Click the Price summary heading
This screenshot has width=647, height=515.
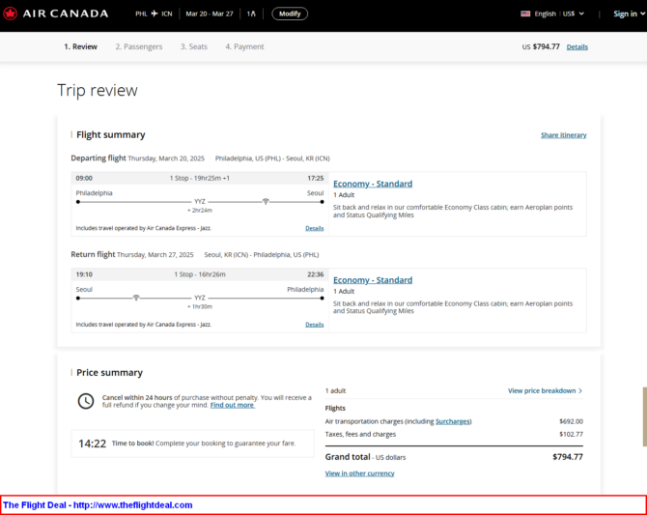tap(109, 373)
